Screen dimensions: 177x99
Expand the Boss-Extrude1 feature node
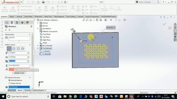38,46
